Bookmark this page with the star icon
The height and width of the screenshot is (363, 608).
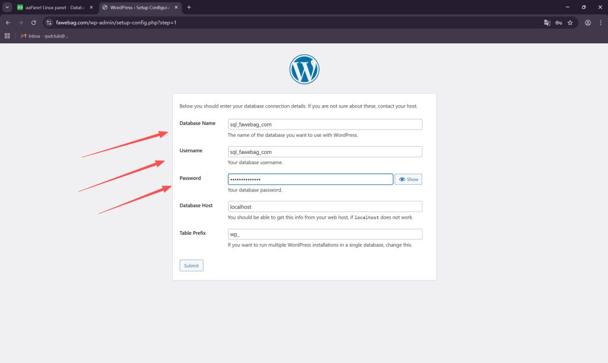coord(570,23)
